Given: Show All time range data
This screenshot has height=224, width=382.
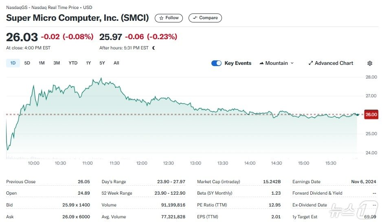Looking at the screenshot, I should (116, 63).
